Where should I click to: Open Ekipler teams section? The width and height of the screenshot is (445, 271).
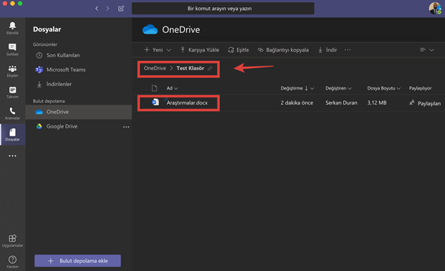click(x=12, y=71)
